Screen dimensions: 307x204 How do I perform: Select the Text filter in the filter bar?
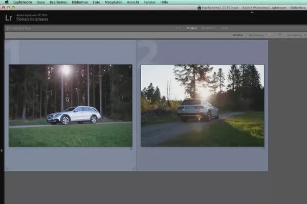tap(179, 29)
